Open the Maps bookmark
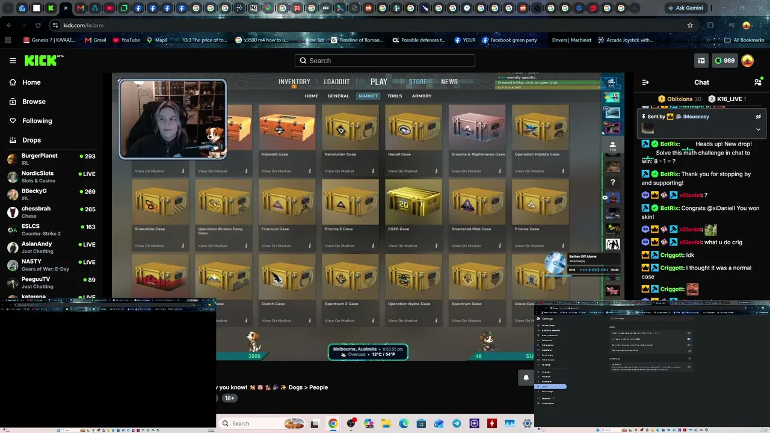This screenshot has width=770, height=433. 157,40
